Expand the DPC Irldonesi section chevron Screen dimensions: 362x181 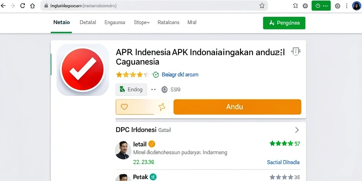pyautogui.click(x=297, y=130)
